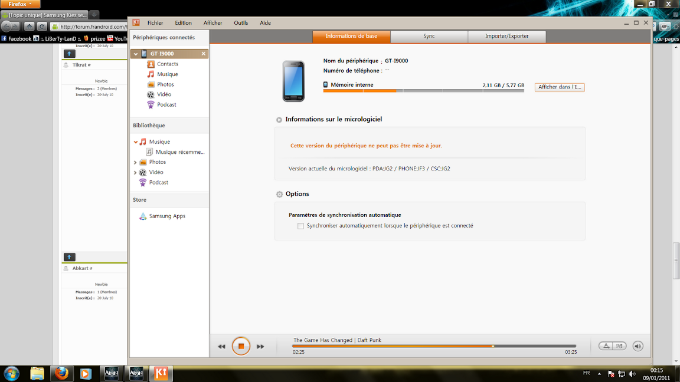The width and height of the screenshot is (680, 382).
Task: Click Firefox back navigation button
Action: pos(6,27)
